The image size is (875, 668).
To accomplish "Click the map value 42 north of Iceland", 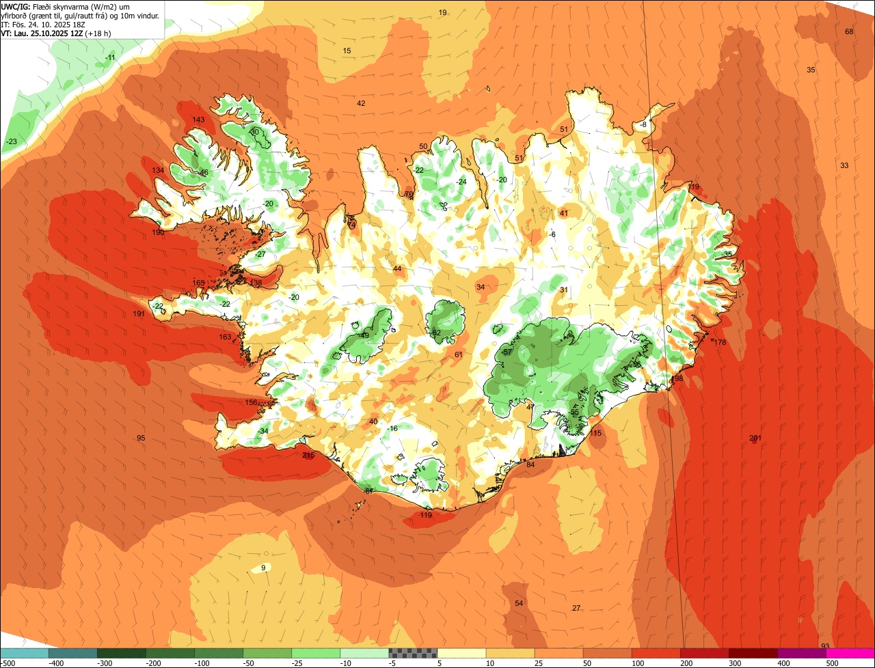I will tap(361, 103).
